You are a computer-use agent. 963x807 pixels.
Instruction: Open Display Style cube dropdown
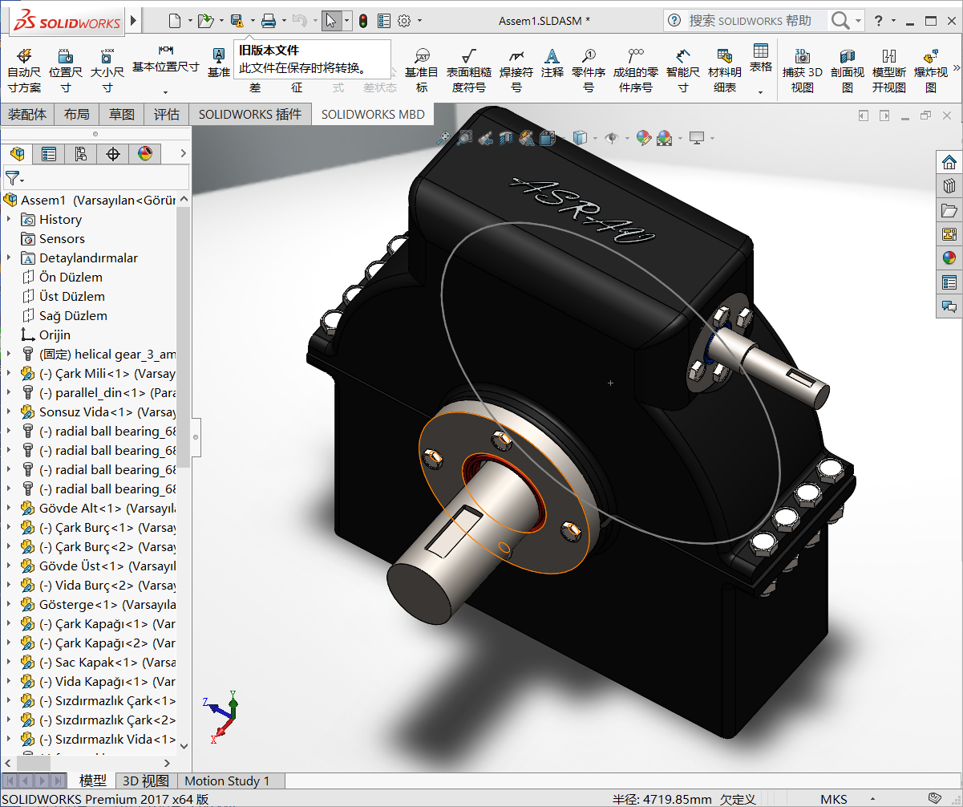click(x=594, y=138)
